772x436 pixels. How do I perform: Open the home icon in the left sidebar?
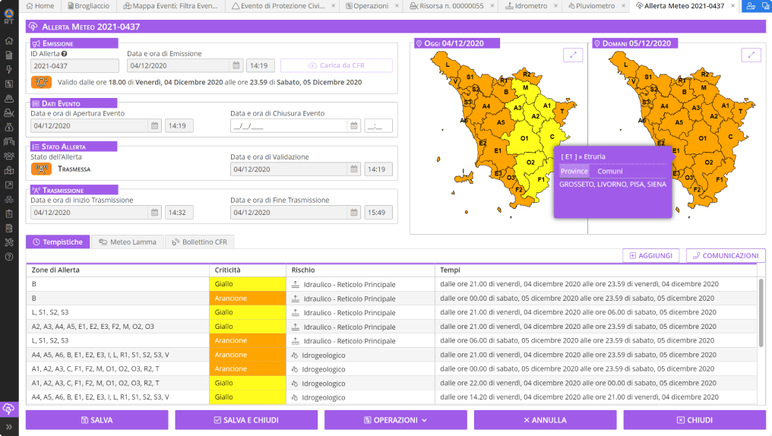[x=9, y=41]
